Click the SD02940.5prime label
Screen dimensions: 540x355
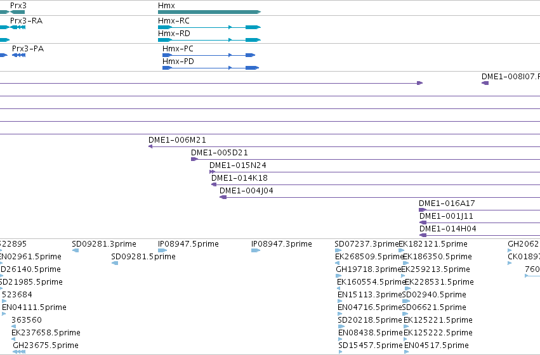point(434,295)
